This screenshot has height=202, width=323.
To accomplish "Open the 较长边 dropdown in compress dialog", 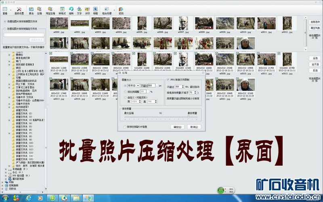I will pyautogui.click(x=138, y=86).
